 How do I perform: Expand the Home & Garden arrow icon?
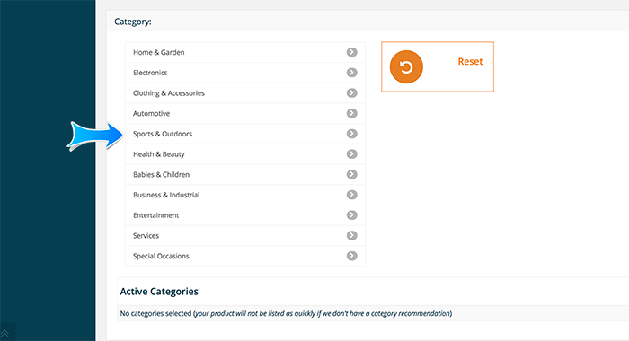(x=352, y=52)
